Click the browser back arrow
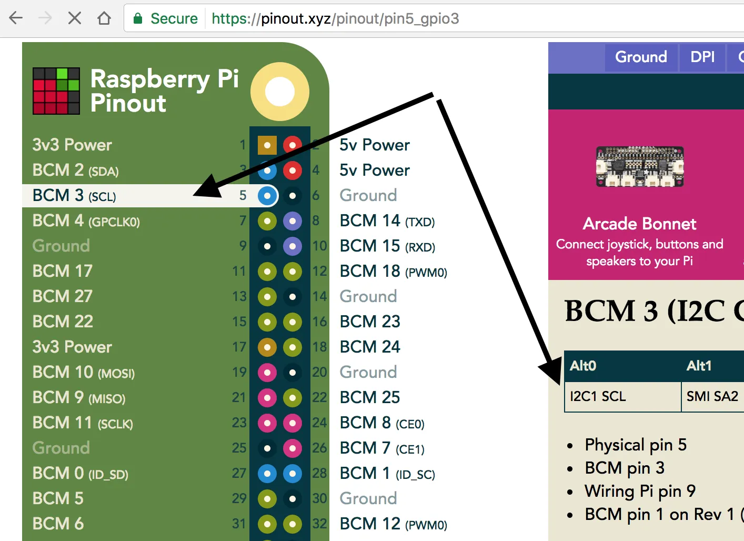This screenshot has height=541, width=744. point(16,18)
